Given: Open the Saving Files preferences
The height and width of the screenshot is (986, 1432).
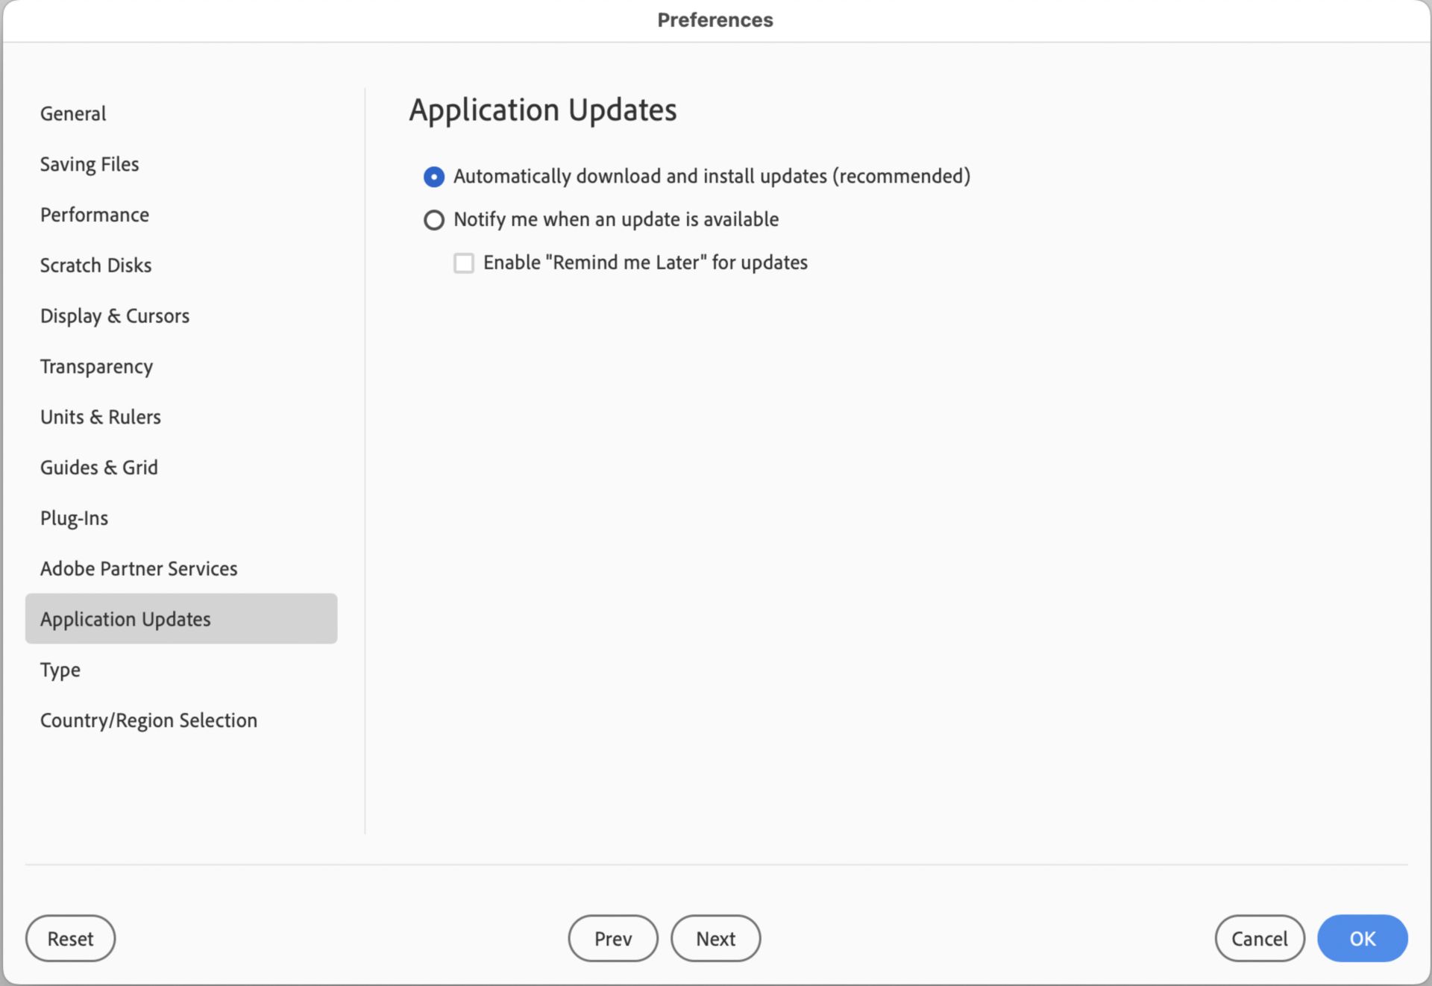Looking at the screenshot, I should pyautogui.click(x=89, y=163).
